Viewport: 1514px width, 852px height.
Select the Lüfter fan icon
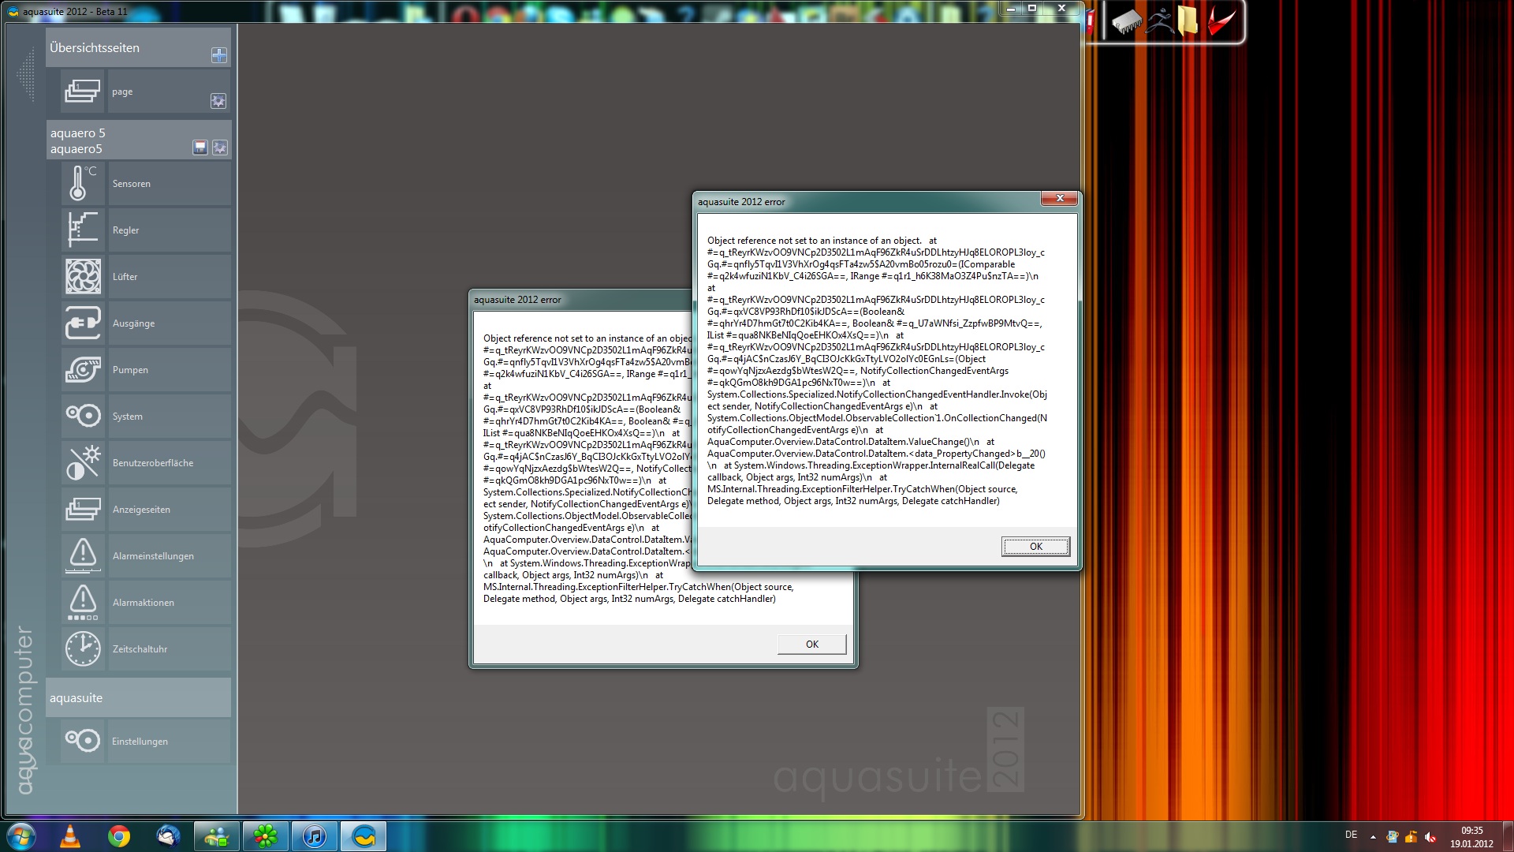click(83, 277)
